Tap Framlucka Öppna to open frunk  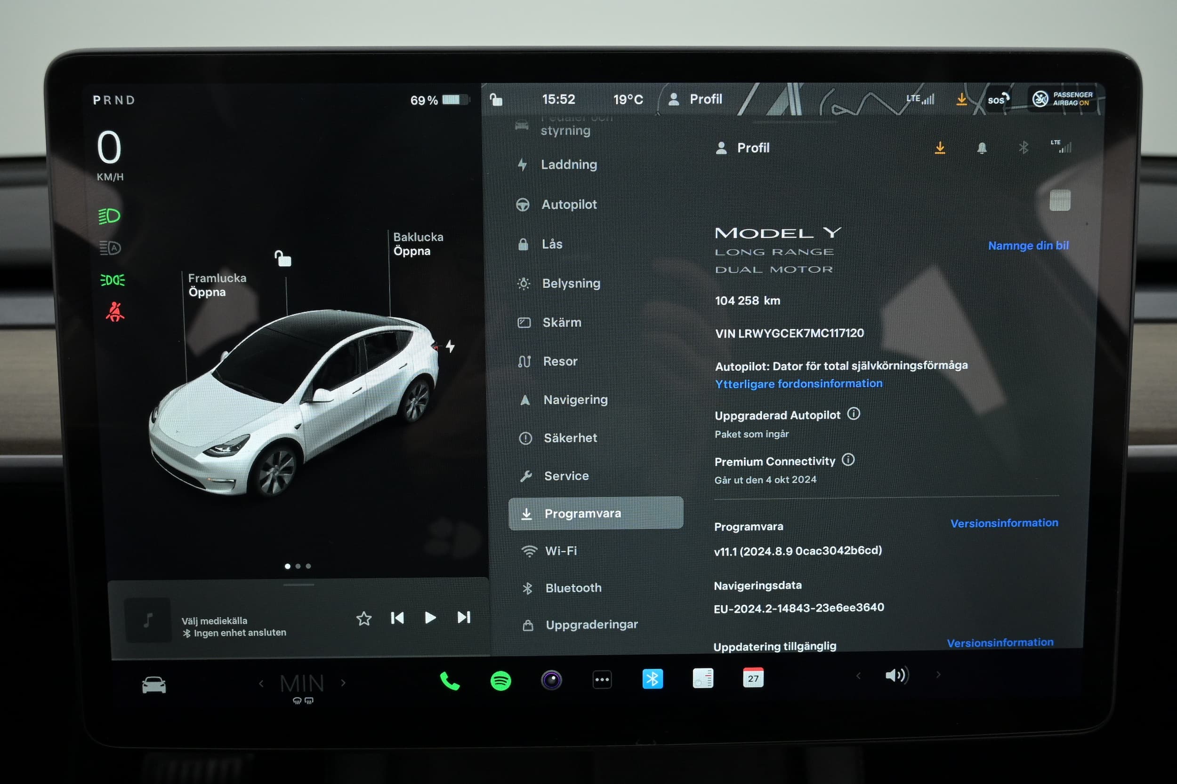(x=217, y=285)
